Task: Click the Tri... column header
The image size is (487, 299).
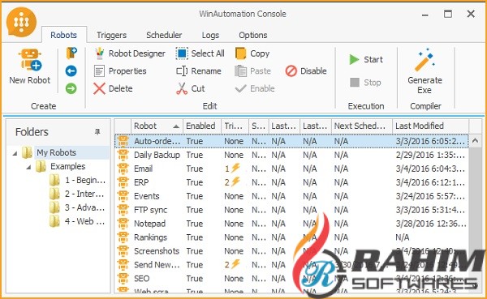Action: pos(235,126)
